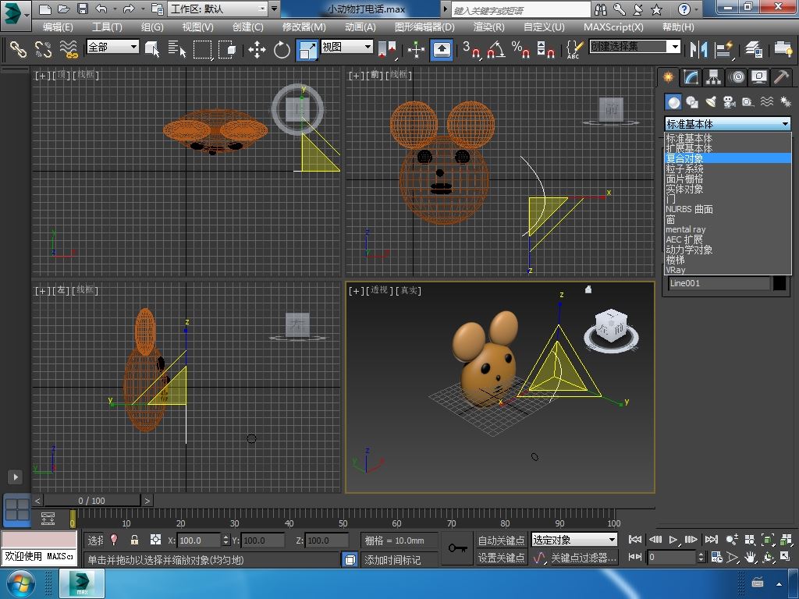Open the 视图 reference coordinate dropdown
This screenshot has height=599, width=799.
pos(346,47)
